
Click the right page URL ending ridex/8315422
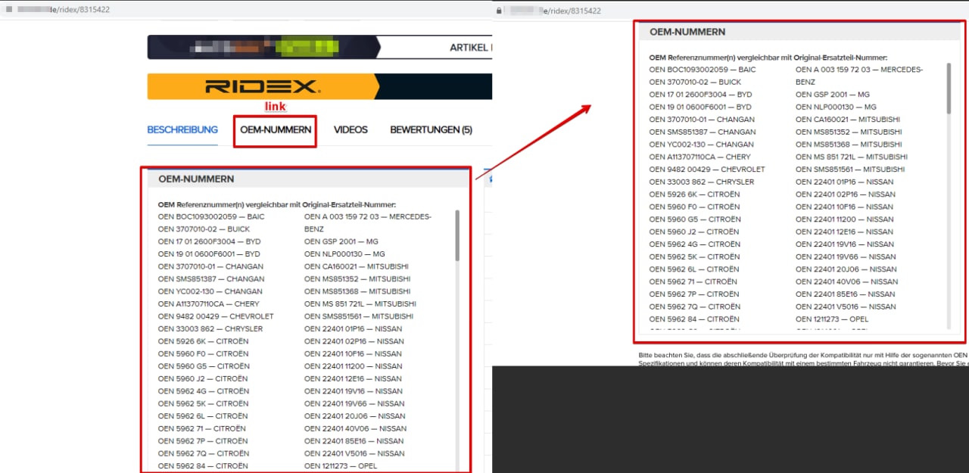[x=555, y=11]
